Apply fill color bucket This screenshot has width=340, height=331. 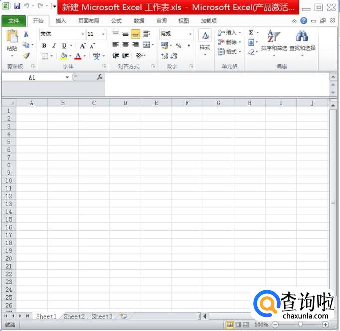[63, 56]
